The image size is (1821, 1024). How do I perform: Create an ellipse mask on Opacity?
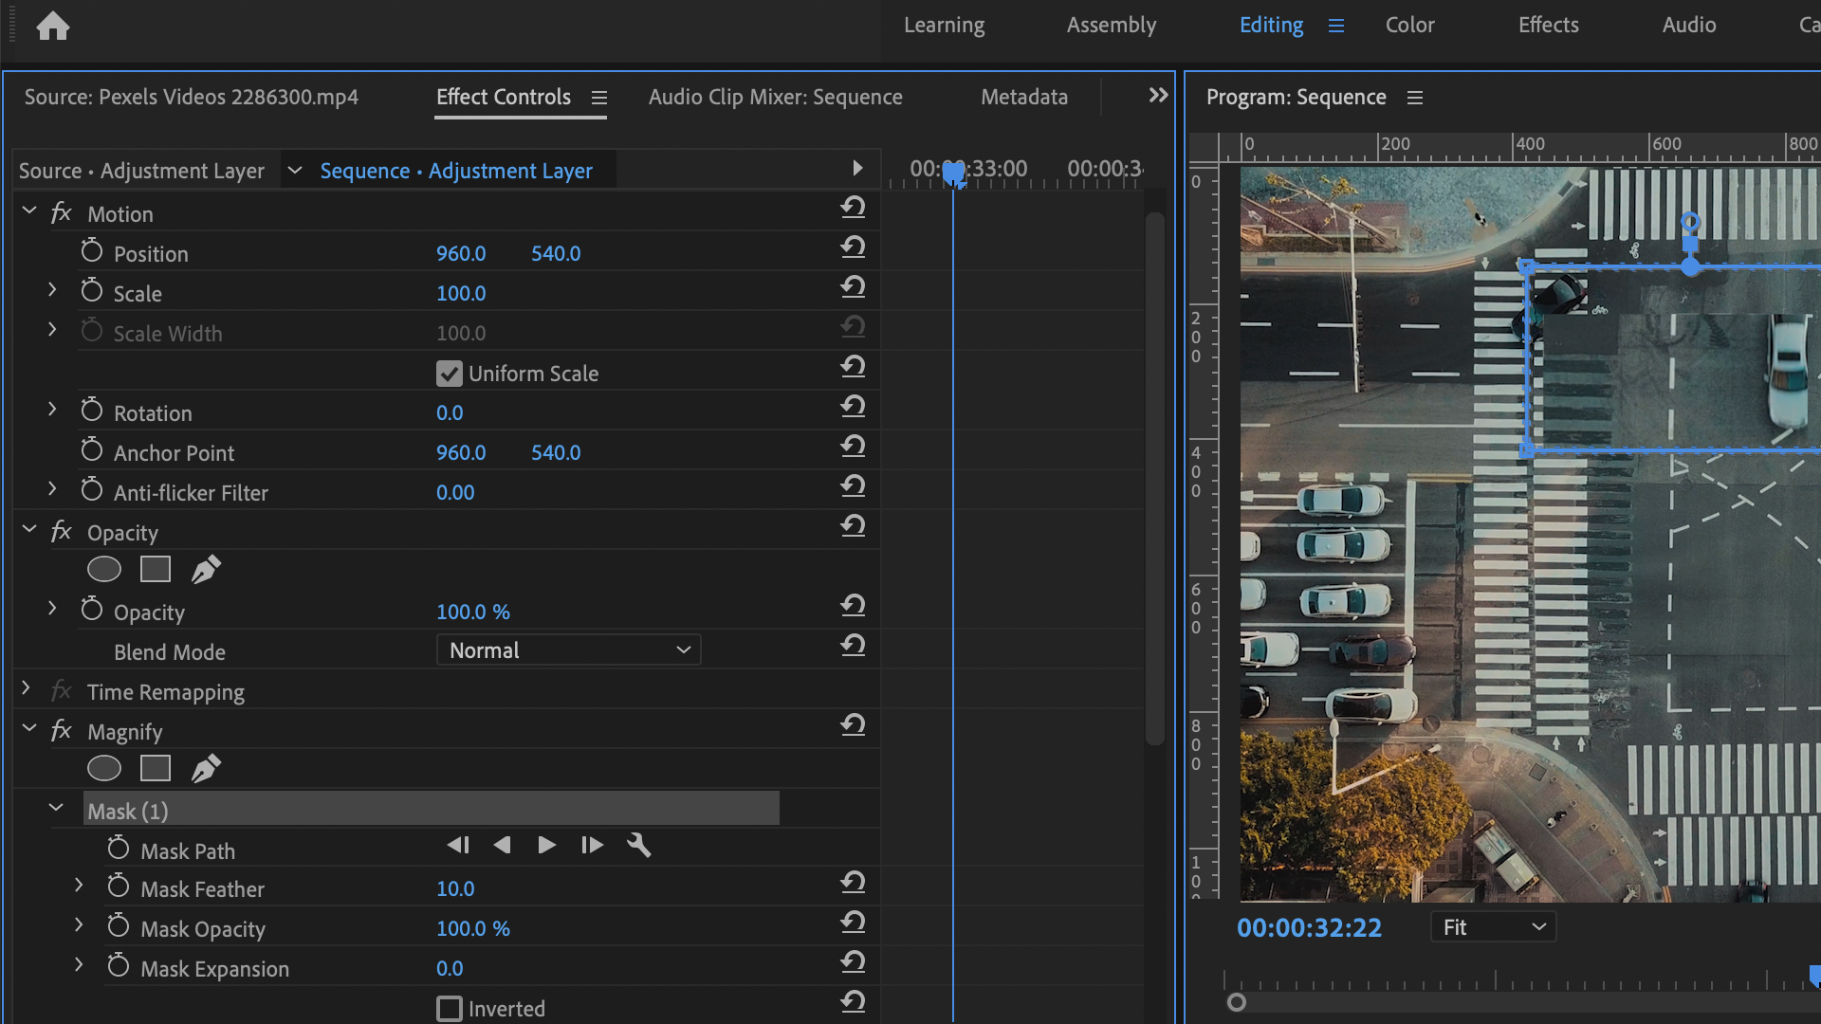pyautogui.click(x=104, y=569)
